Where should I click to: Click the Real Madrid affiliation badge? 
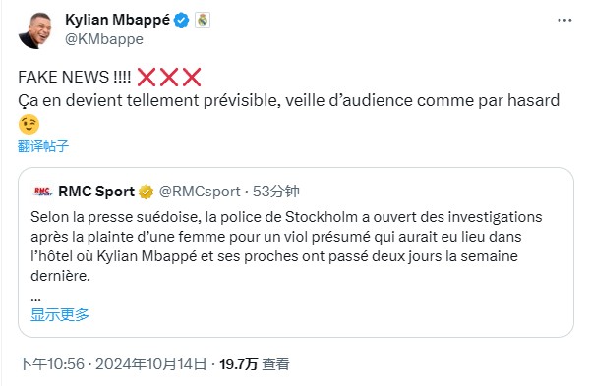click(203, 20)
